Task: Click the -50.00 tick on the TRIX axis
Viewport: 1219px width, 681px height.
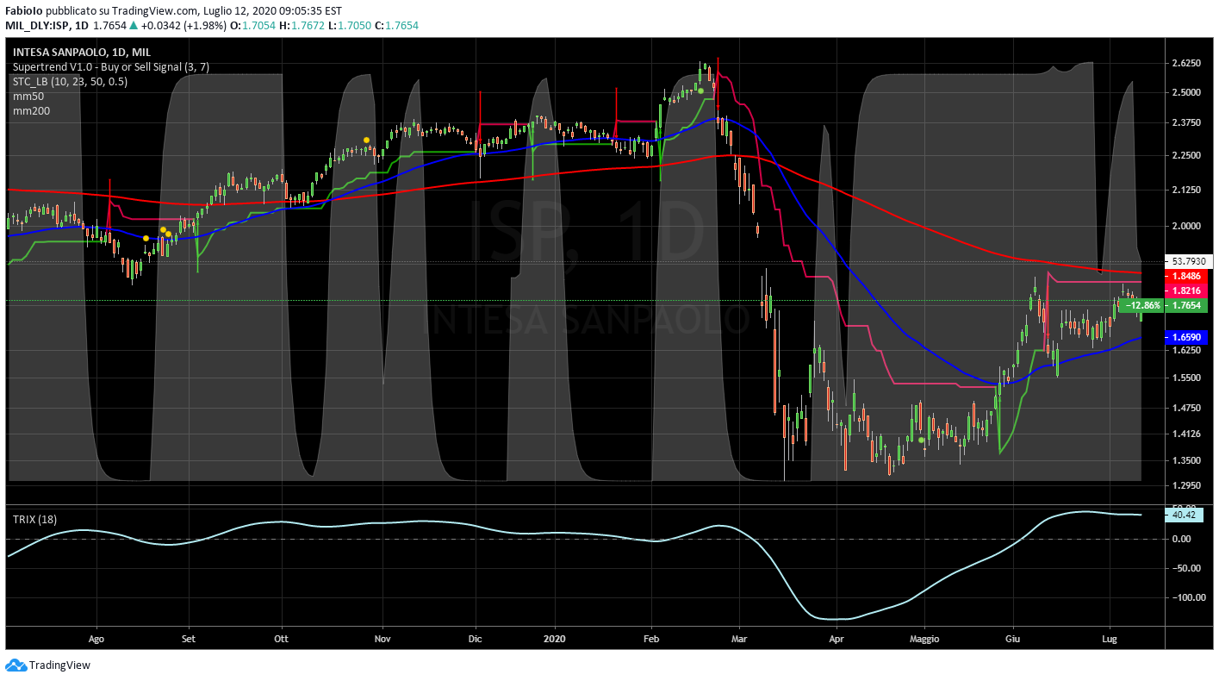Action: (1185, 568)
